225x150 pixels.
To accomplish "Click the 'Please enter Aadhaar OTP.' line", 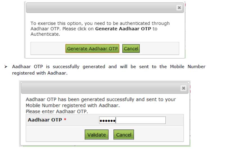I will click(x=57, y=111).
